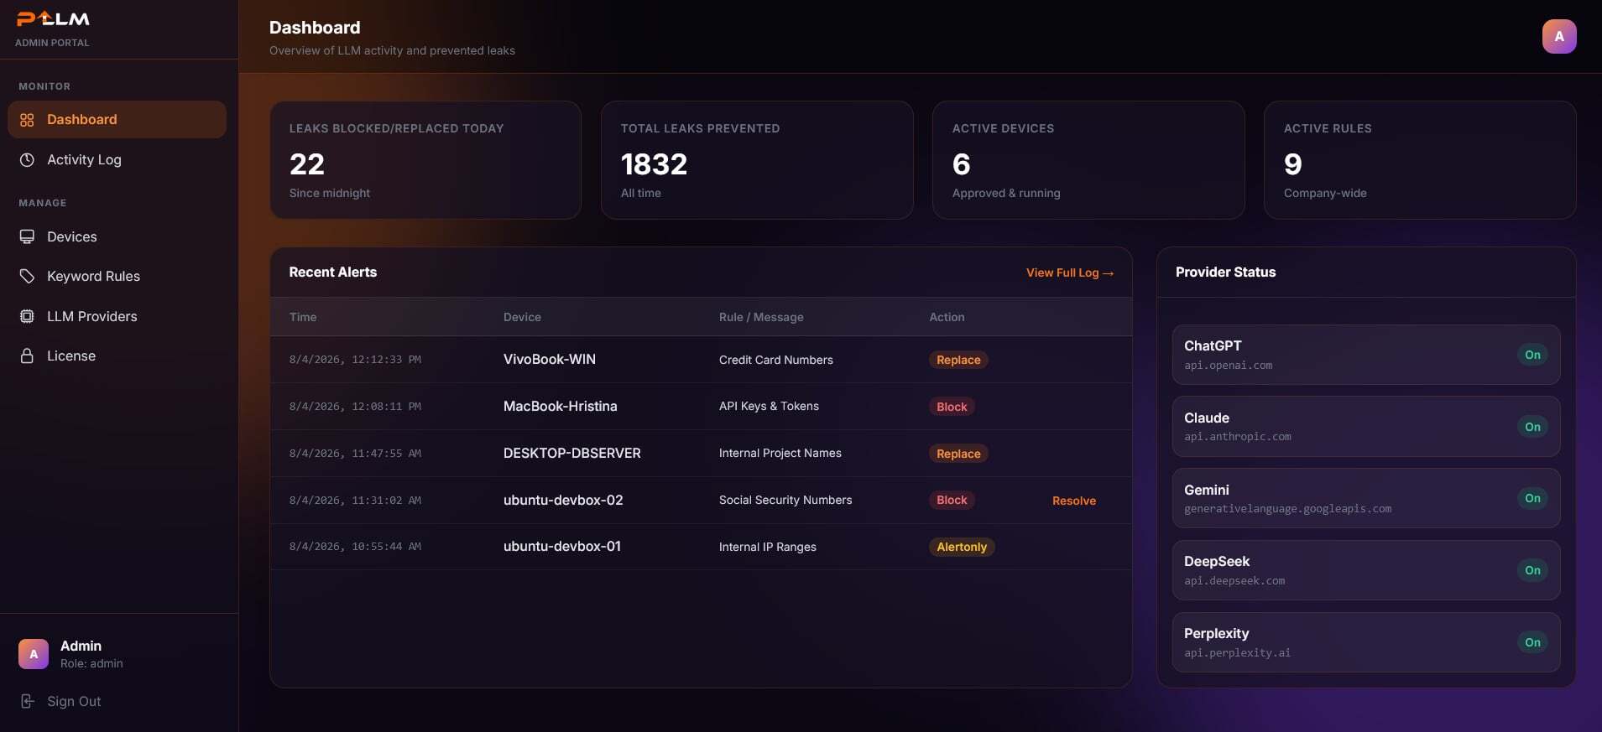Viewport: 1602px width, 732px height.
Task: Open the Active Devices card
Action: (1088, 160)
